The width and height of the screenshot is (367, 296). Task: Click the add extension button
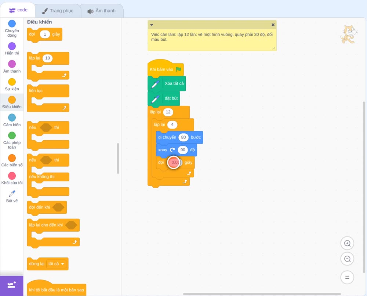point(11,285)
